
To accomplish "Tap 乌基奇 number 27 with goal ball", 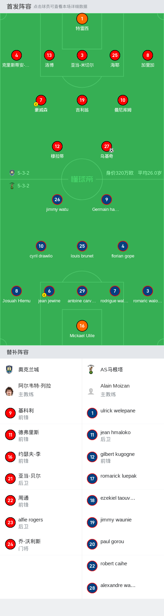I will click(x=107, y=146).
